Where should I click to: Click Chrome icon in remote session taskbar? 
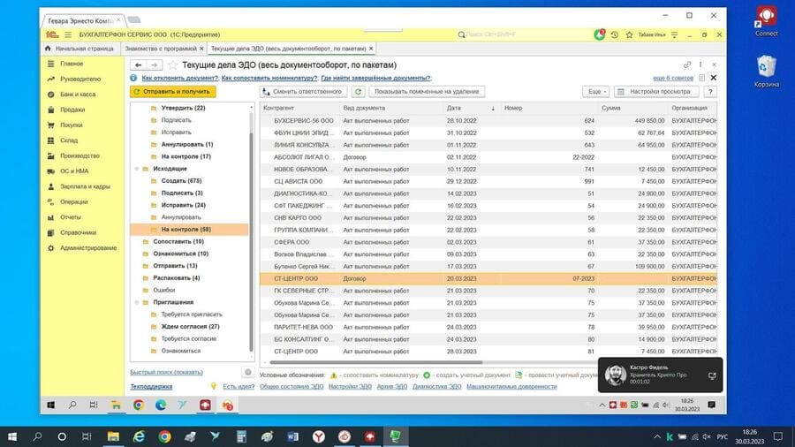(x=139, y=405)
